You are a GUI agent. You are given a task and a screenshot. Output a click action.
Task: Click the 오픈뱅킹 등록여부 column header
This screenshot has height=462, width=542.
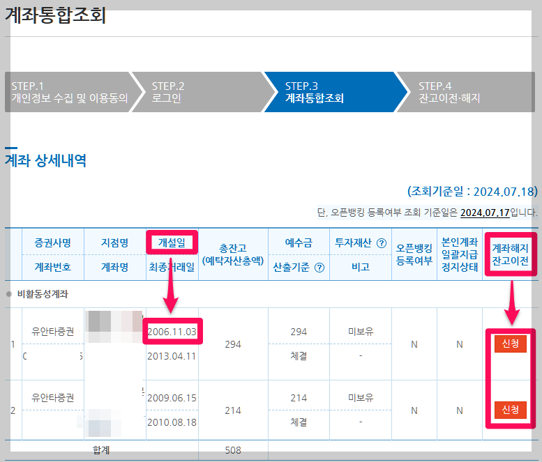[414, 254]
